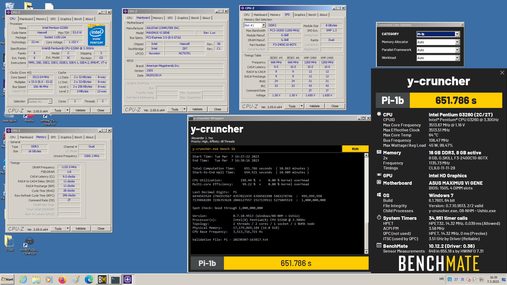Click the muted volume tray icon

(x=469, y=279)
